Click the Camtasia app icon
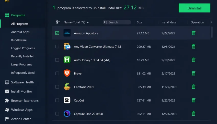 (67, 87)
